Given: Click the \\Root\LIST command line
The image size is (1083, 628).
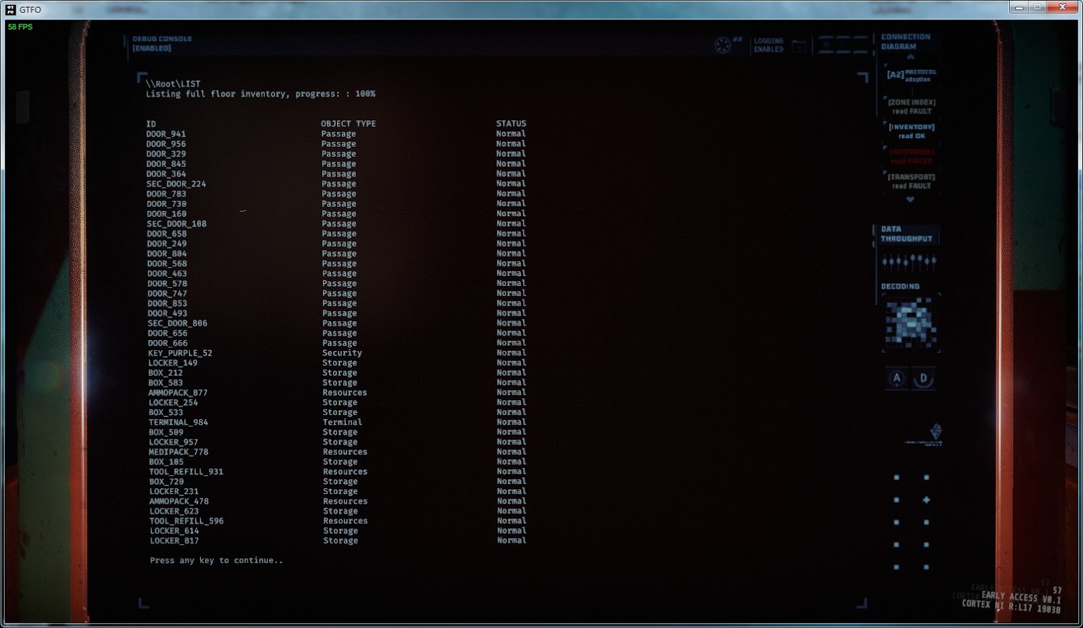Looking at the screenshot, I should coord(173,84).
